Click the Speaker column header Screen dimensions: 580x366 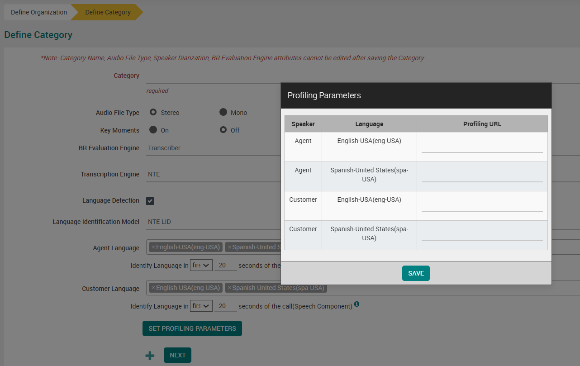tap(303, 124)
